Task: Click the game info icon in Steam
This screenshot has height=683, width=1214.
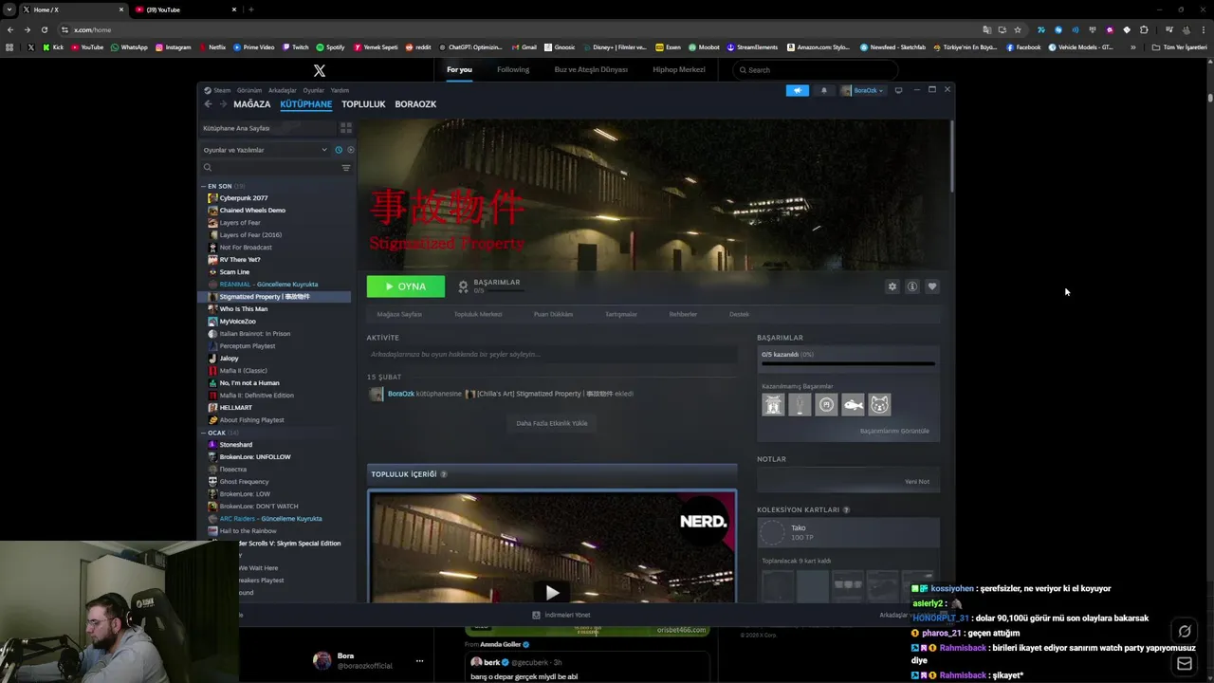Action: [911, 286]
